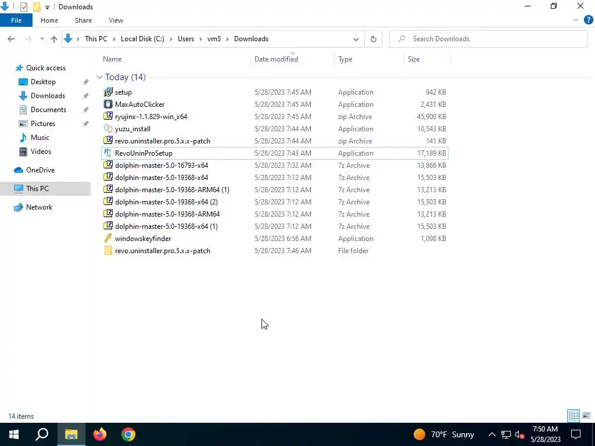Open Desktop in navigation pane
The width and height of the screenshot is (595, 446).
click(x=43, y=82)
